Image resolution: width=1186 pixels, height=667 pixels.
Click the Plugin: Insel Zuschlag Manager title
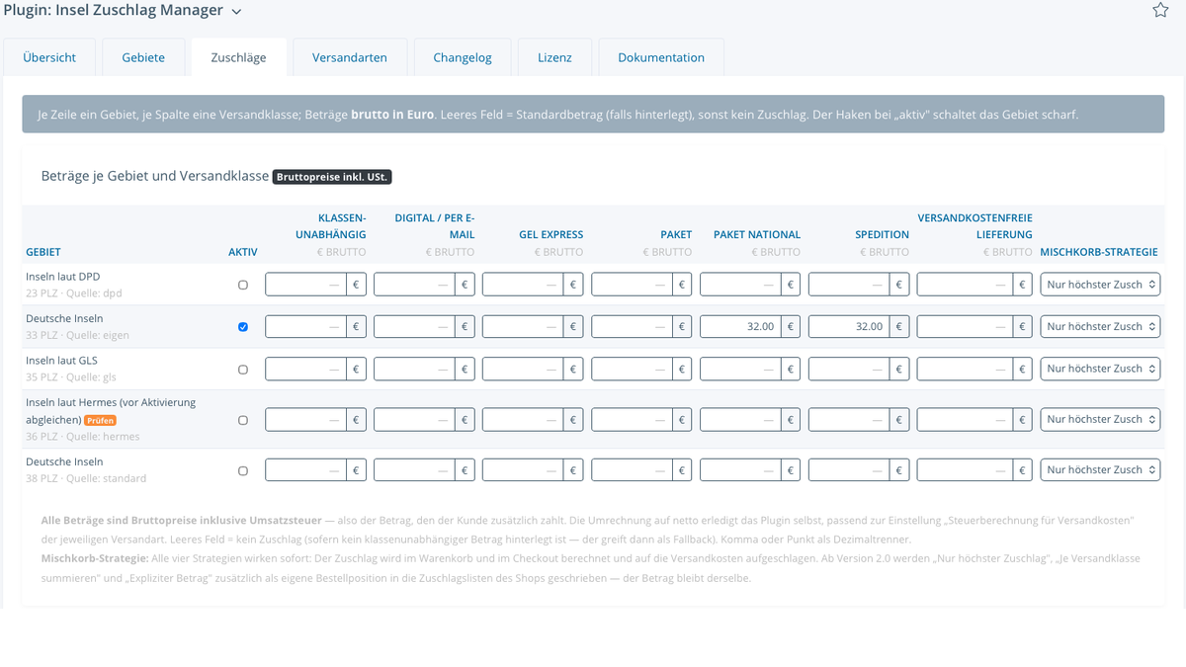pos(112,11)
